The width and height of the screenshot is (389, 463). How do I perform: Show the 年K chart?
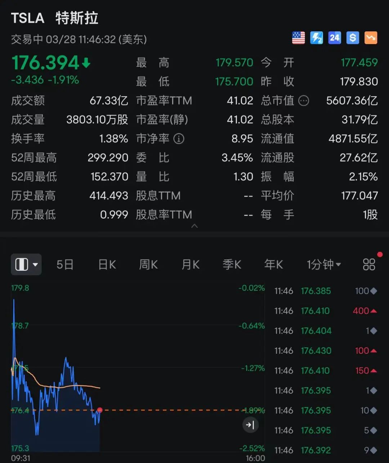[x=273, y=265]
